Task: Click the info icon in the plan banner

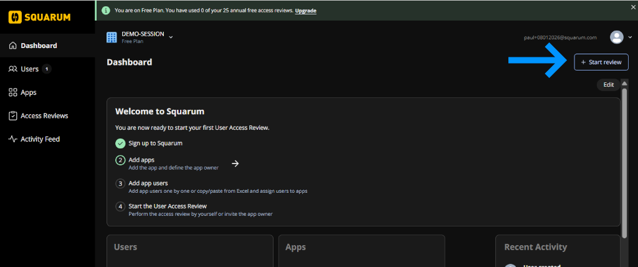Action: coord(106,11)
